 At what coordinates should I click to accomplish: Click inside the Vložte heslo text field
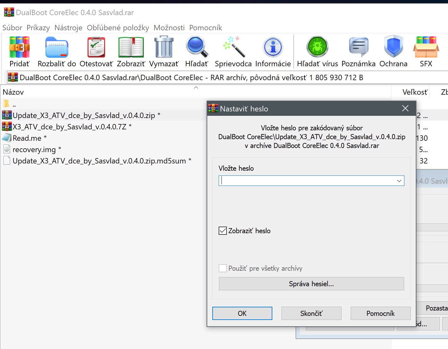pyautogui.click(x=306, y=181)
